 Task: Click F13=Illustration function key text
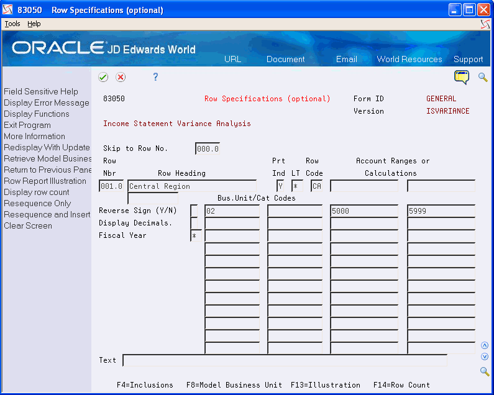point(326,385)
